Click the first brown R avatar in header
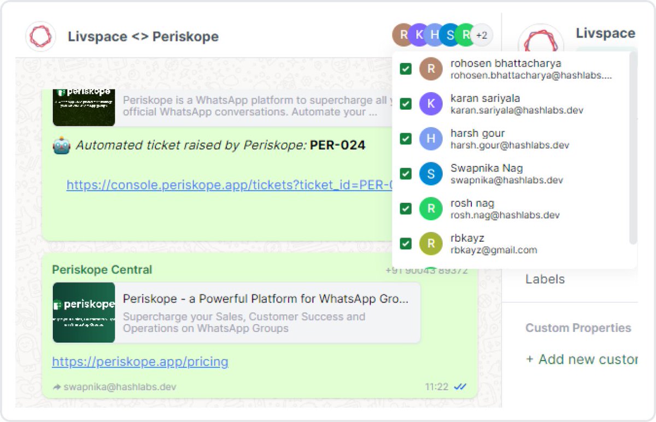656x422 pixels. [403, 35]
